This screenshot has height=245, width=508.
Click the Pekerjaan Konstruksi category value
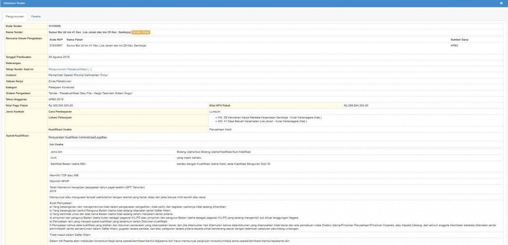(61, 87)
